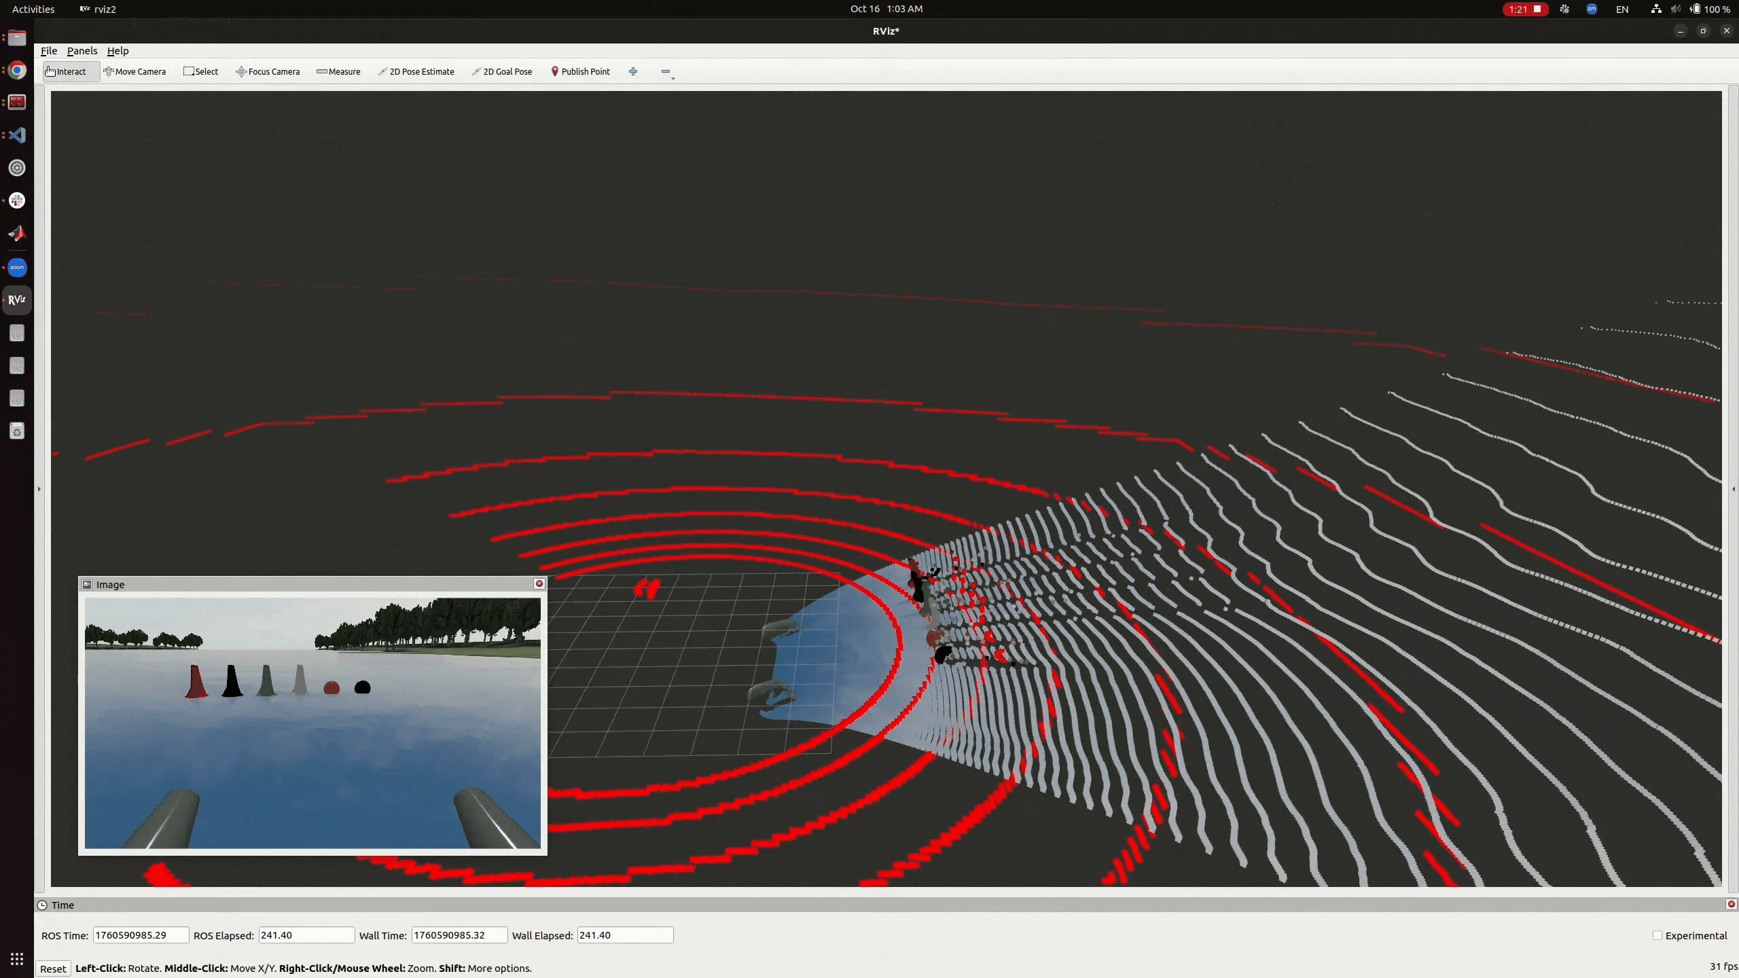
Task: Click the Focus Camera tool
Action: point(267,71)
